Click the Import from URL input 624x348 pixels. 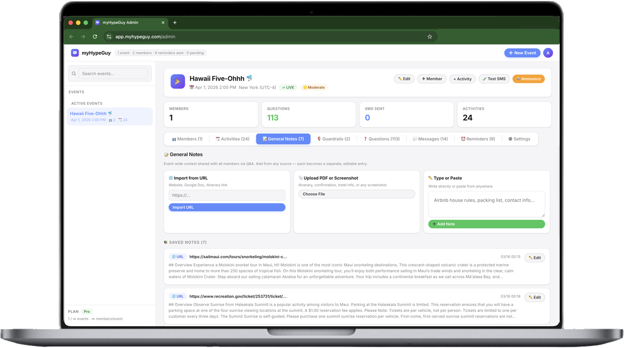click(x=226, y=195)
